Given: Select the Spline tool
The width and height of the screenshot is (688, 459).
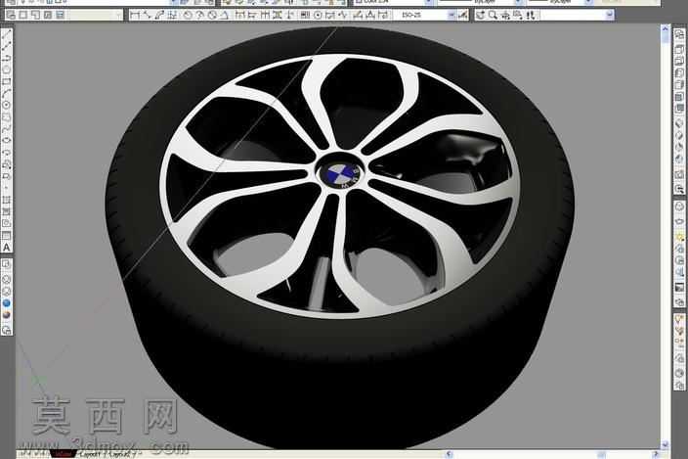Looking at the screenshot, I should 7,128.
